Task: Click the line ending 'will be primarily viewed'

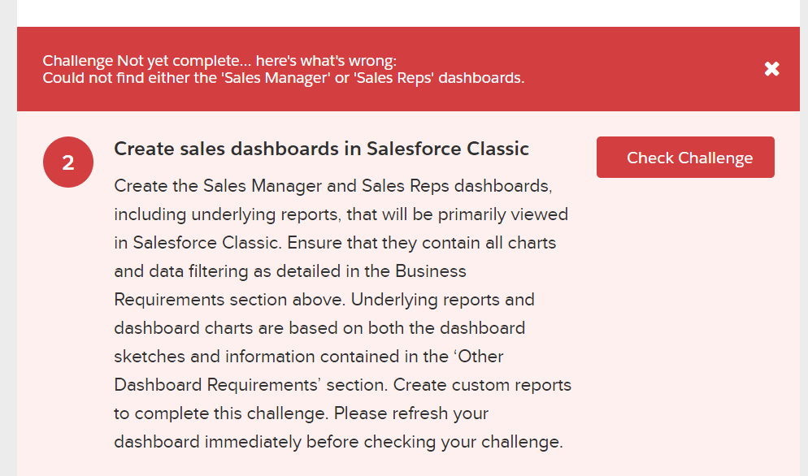Action: pos(341,214)
